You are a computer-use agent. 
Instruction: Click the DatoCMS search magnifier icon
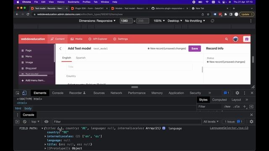pyautogui.click(x=227, y=39)
